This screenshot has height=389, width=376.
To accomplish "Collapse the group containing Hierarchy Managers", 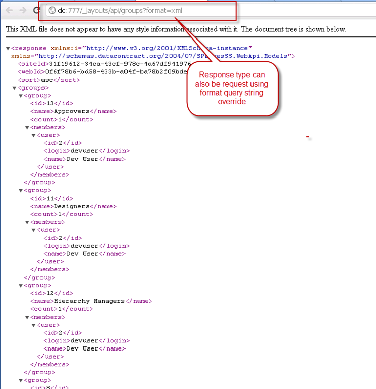I will (x=21, y=286).
